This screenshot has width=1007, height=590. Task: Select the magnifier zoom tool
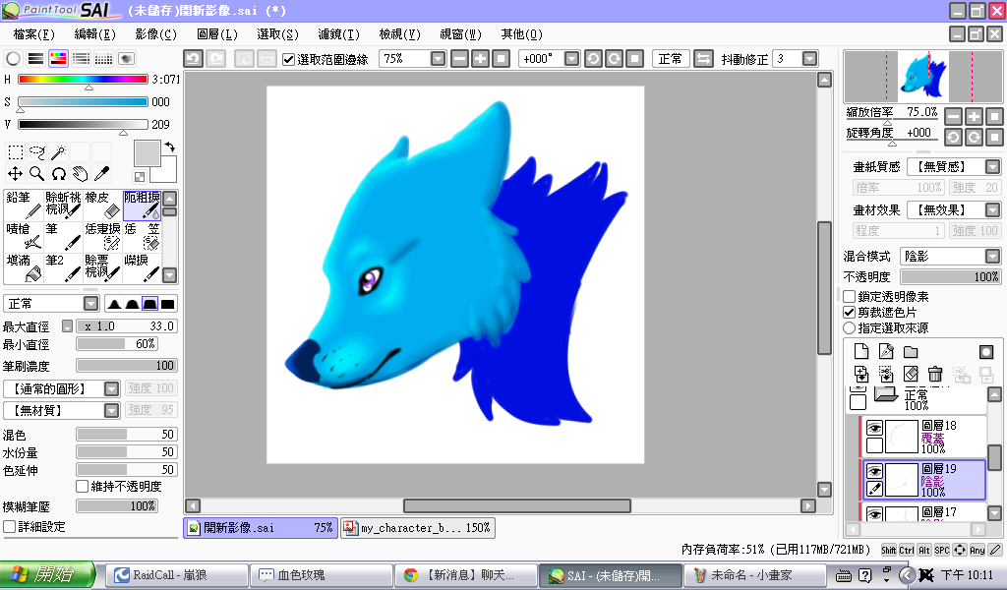point(37,173)
